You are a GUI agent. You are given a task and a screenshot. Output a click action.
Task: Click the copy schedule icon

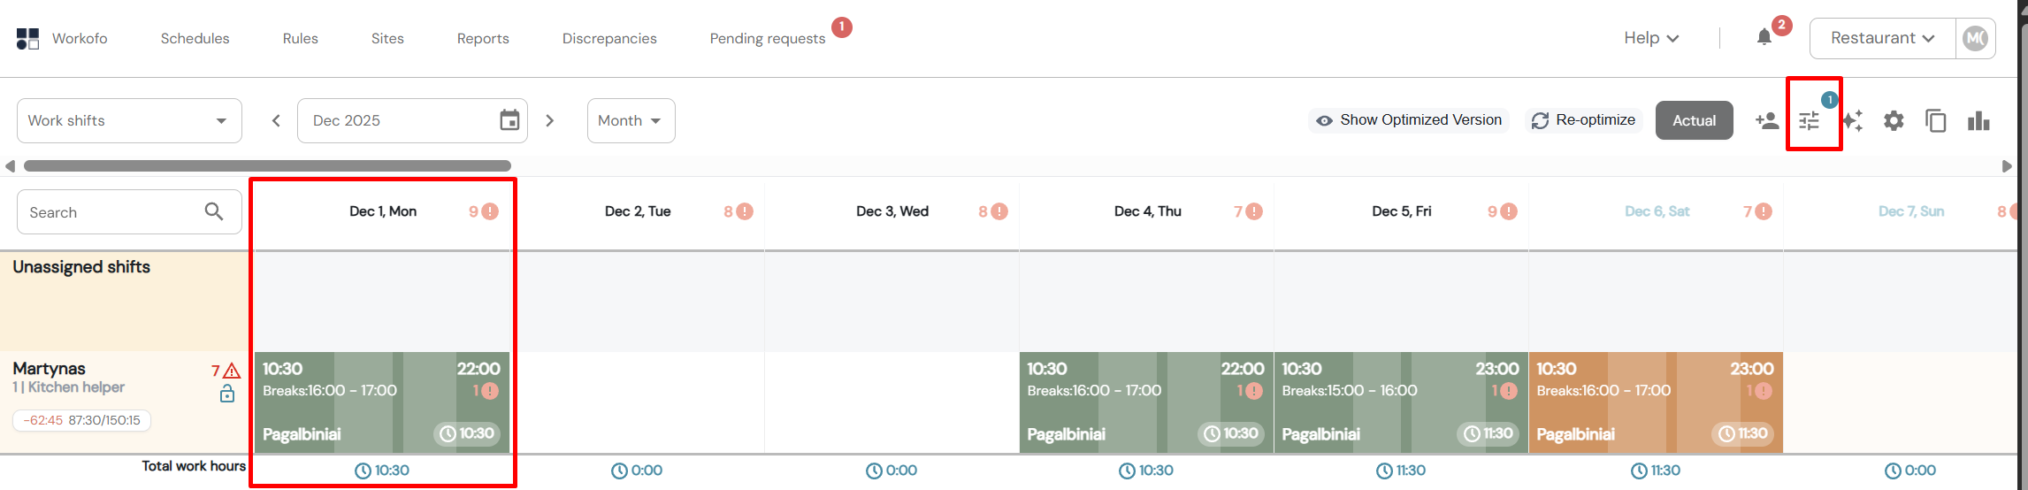pos(1936,120)
